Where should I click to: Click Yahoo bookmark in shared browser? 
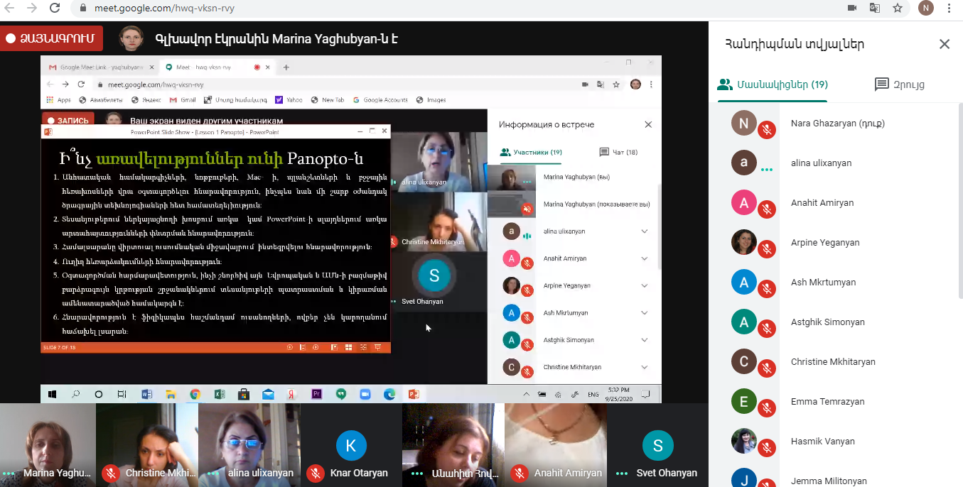289,100
